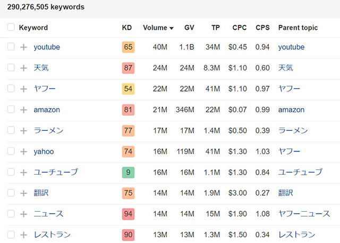Viewport: 340px width, 243px height.
Task: Select the ラーメン row checkbox
Action: (11, 130)
